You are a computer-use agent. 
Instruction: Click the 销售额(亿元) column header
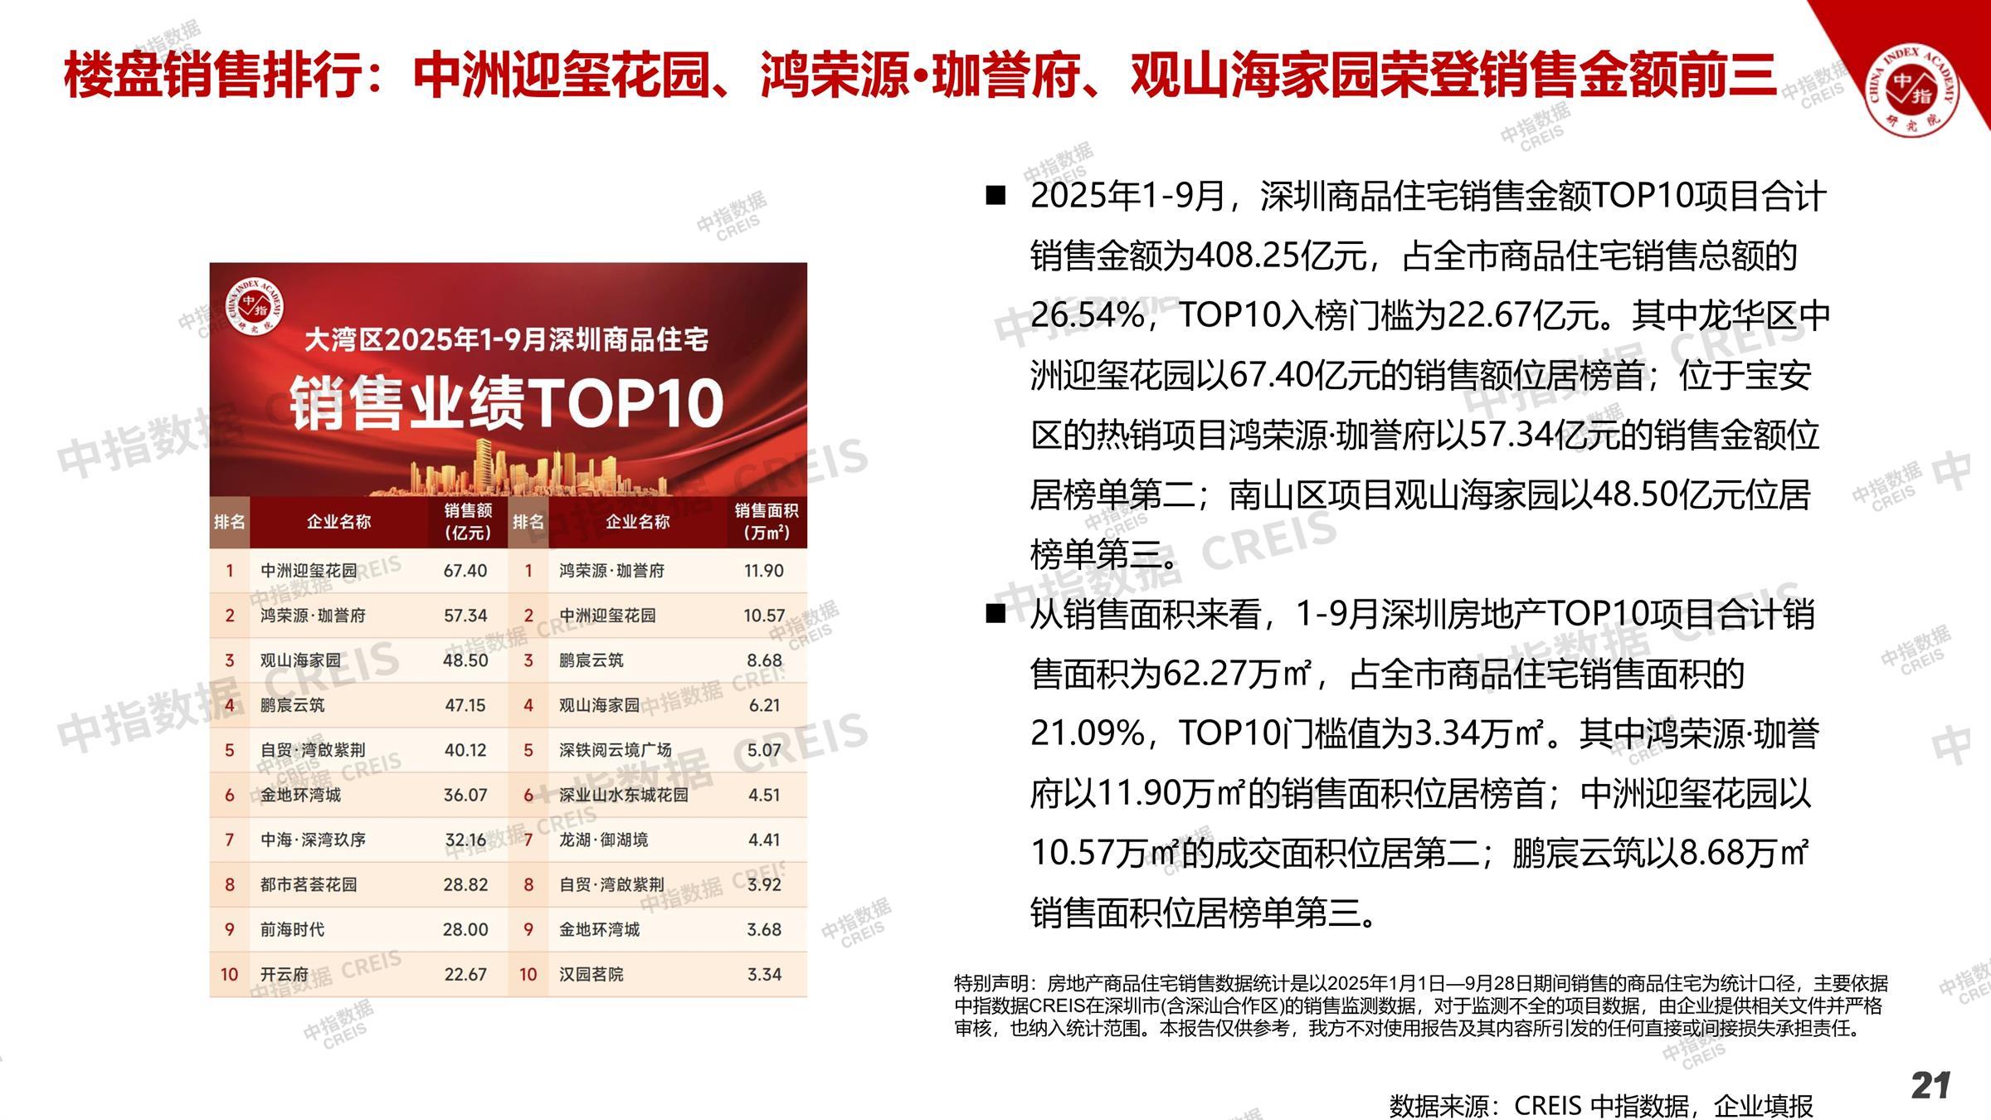(x=467, y=521)
